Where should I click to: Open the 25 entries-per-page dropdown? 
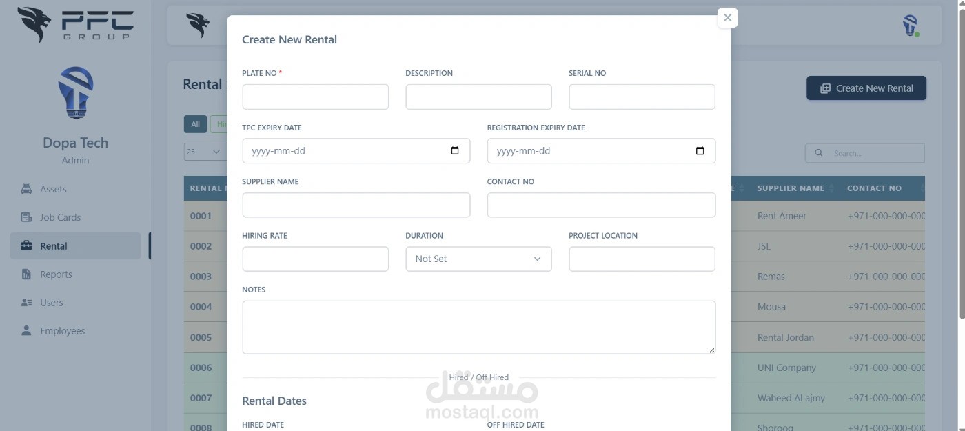(204, 152)
